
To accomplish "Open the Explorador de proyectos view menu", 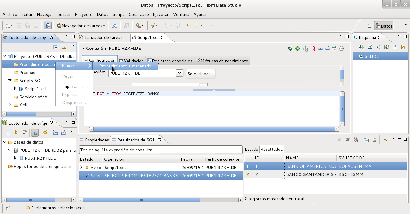I will click(x=72, y=46).
